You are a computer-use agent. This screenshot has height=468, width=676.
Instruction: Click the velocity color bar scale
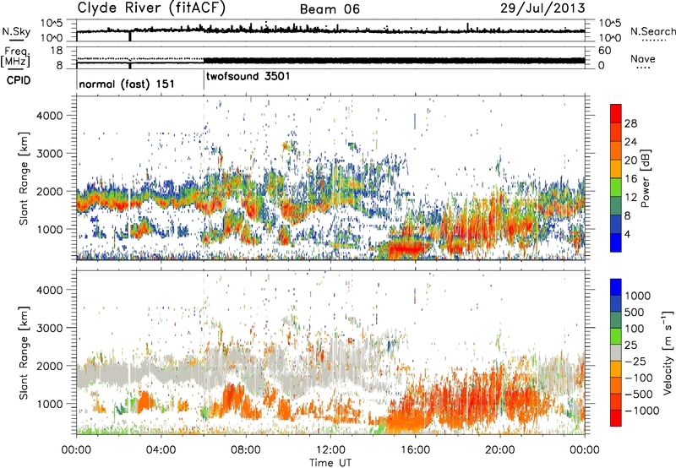pyautogui.click(x=616, y=352)
